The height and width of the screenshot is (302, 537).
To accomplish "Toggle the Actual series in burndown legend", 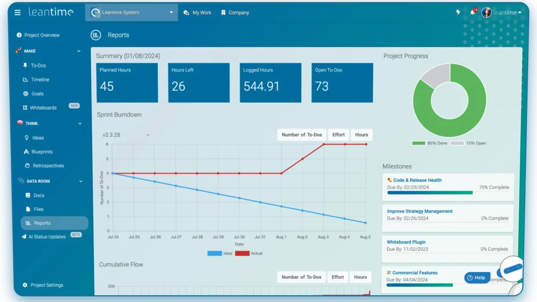I will pyautogui.click(x=249, y=253).
